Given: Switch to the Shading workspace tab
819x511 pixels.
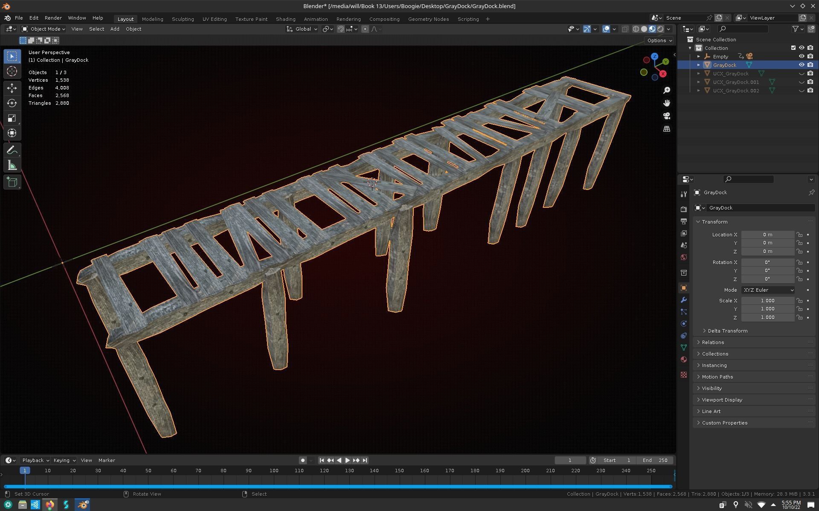Looking at the screenshot, I should [x=285, y=19].
